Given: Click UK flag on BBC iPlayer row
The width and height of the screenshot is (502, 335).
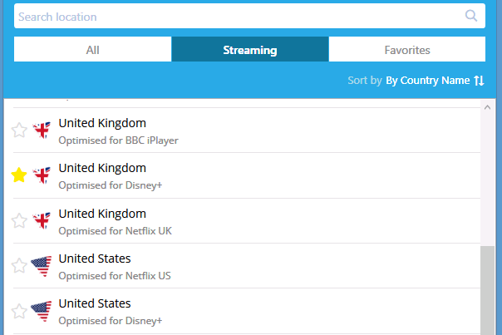Looking at the screenshot, I should pyautogui.click(x=42, y=130).
